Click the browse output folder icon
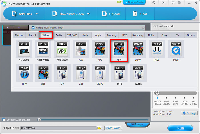Viewport: 200px width, 134px height. 99,128
